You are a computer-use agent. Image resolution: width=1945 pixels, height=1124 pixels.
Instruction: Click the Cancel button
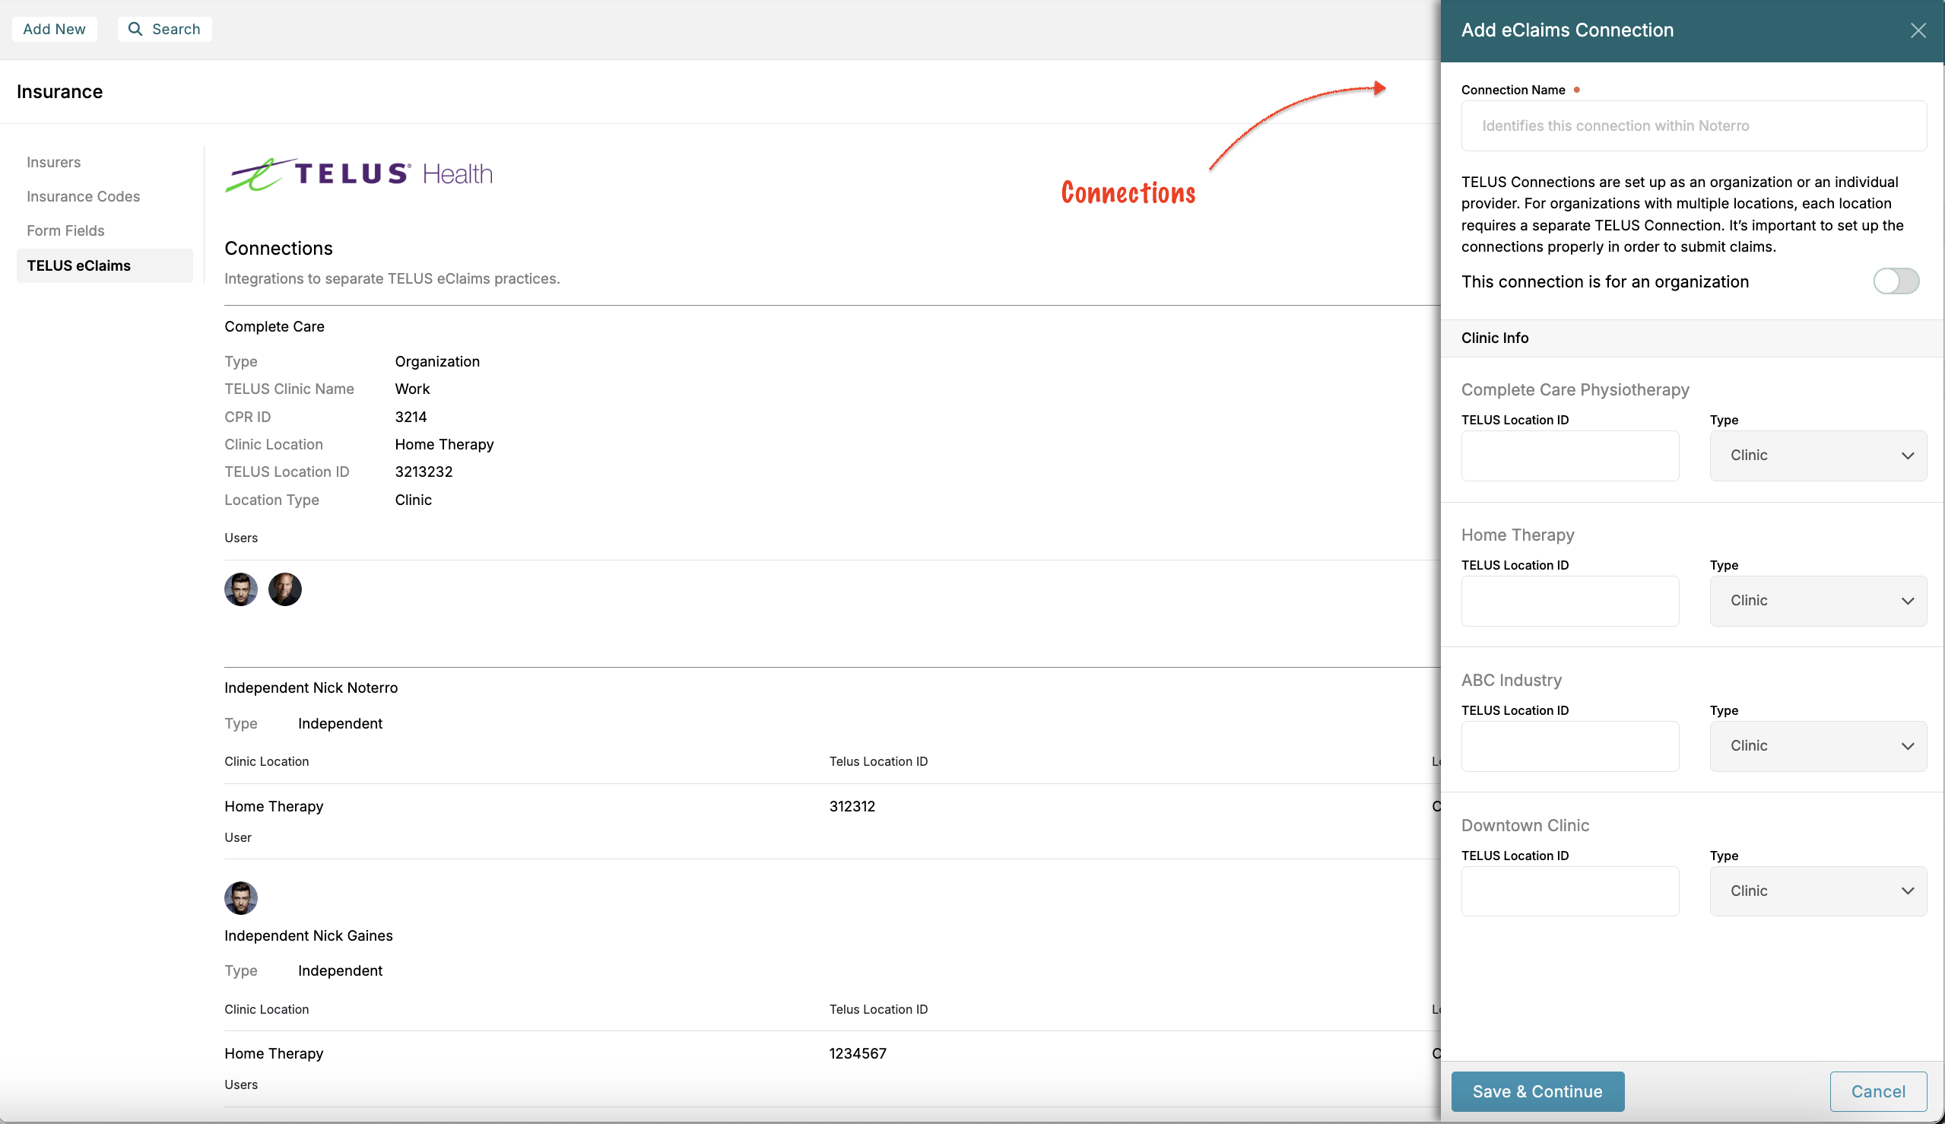1877,1091
